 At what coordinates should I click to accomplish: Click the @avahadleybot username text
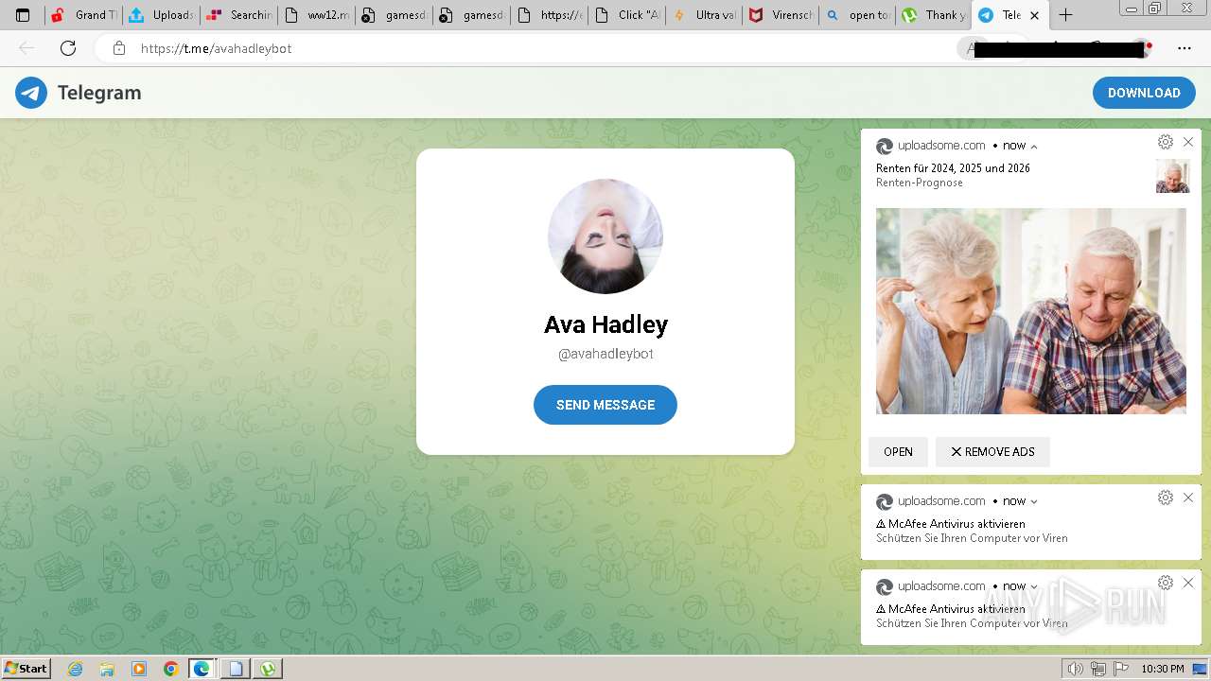tap(605, 354)
